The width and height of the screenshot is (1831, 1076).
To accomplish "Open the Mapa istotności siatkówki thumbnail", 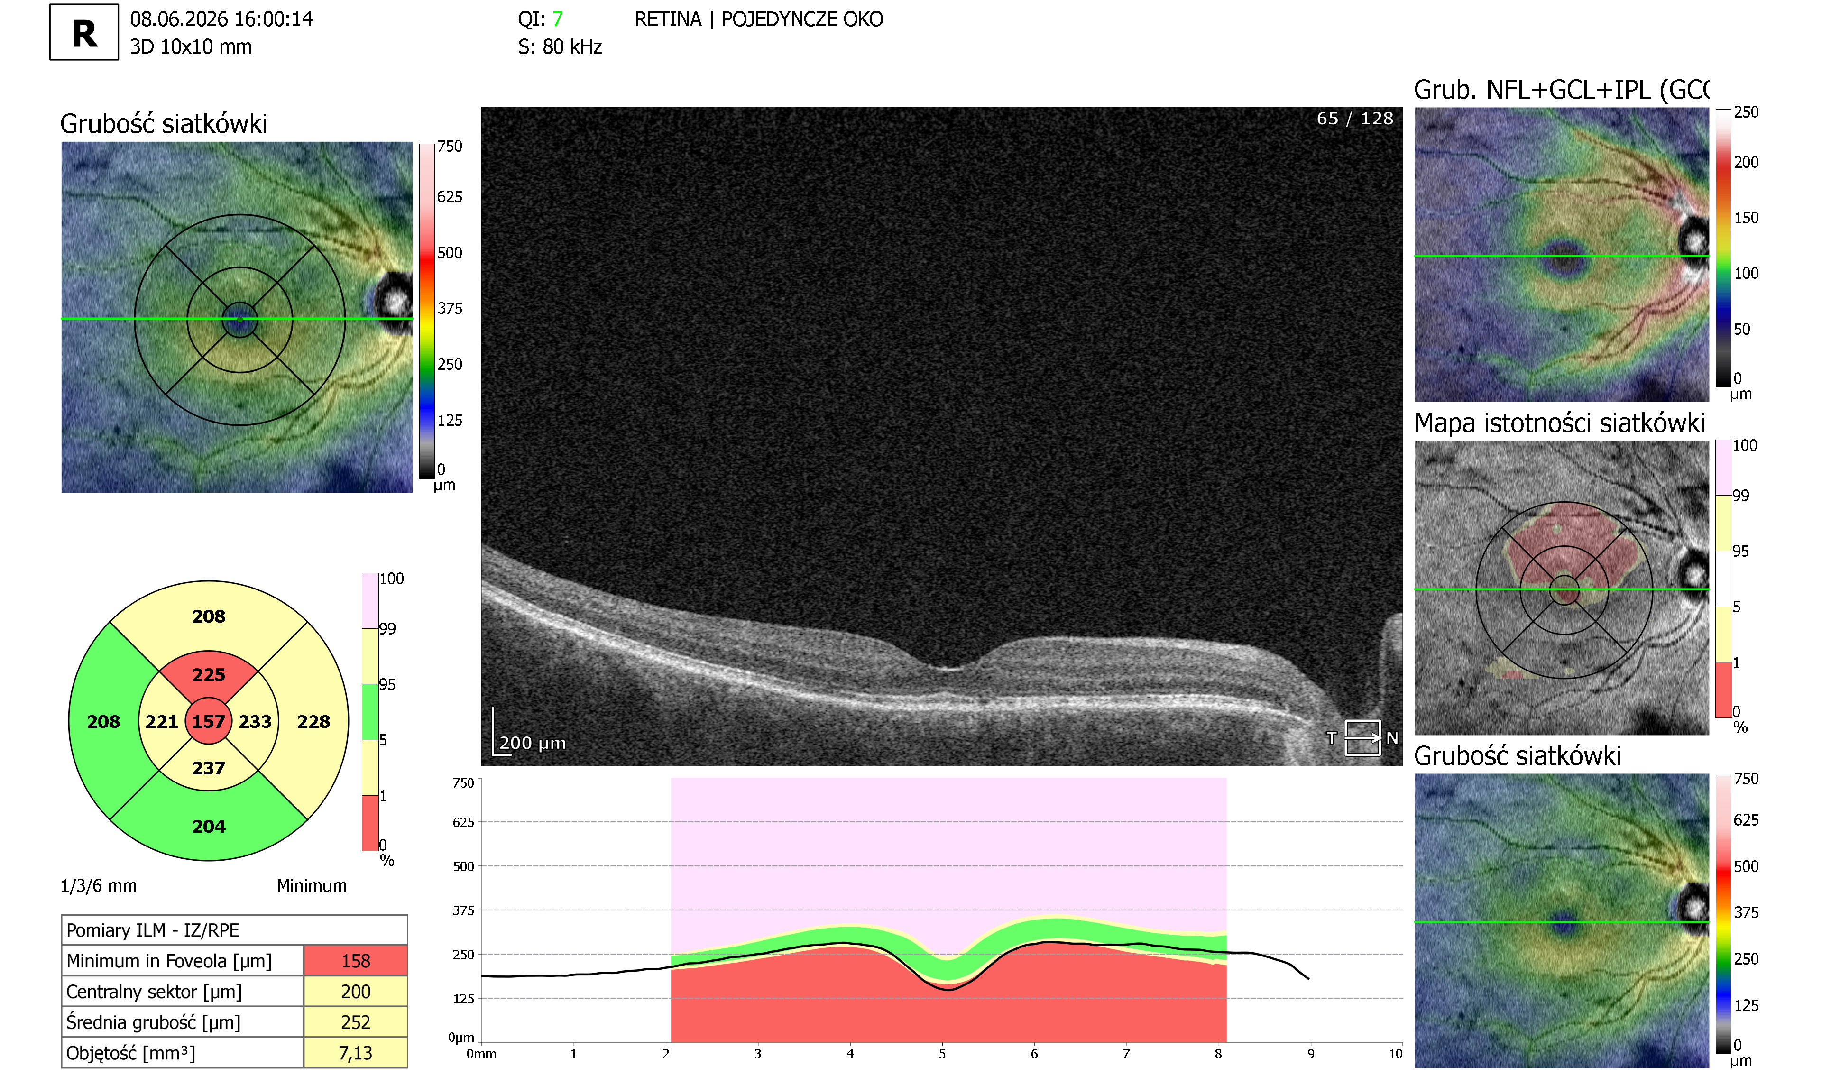I will pos(1562,588).
